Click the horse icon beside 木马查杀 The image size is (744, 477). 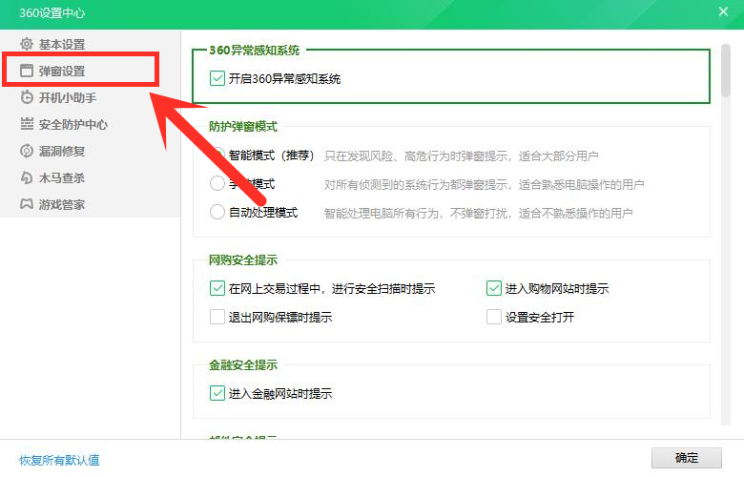[x=27, y=177]
